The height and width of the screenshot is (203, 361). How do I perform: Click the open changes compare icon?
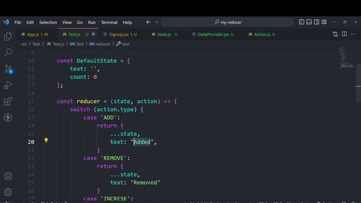[336, 34]
